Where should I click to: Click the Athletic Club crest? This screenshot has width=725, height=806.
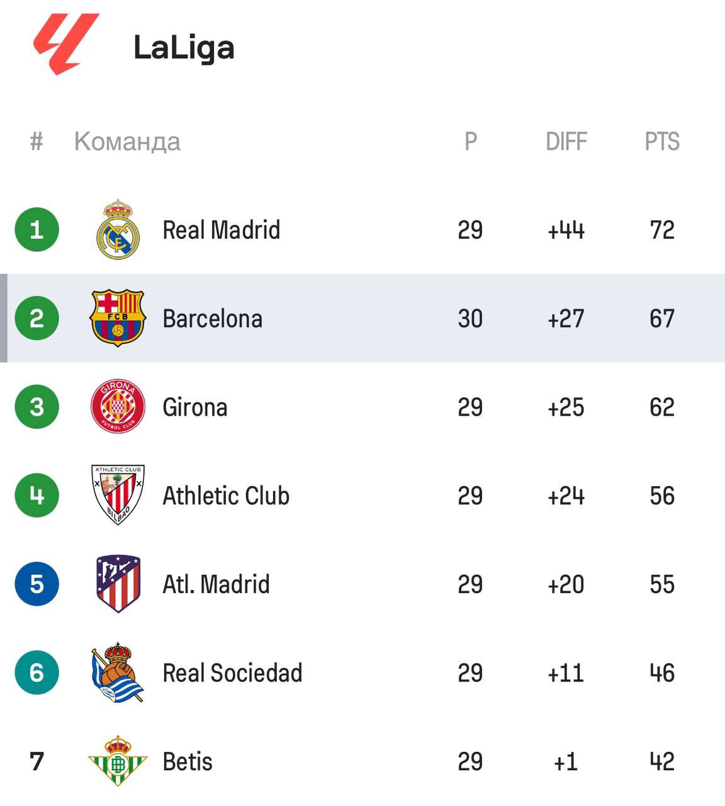coord(118,495)
